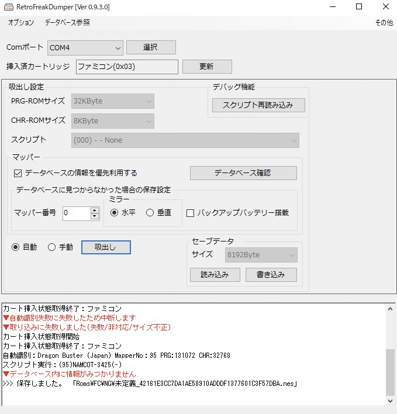Click red log line 自動識別失敗に失敗したため中断します

[70, 318]
